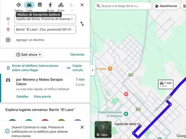Select walking mode, 35 min

[50, 5]
